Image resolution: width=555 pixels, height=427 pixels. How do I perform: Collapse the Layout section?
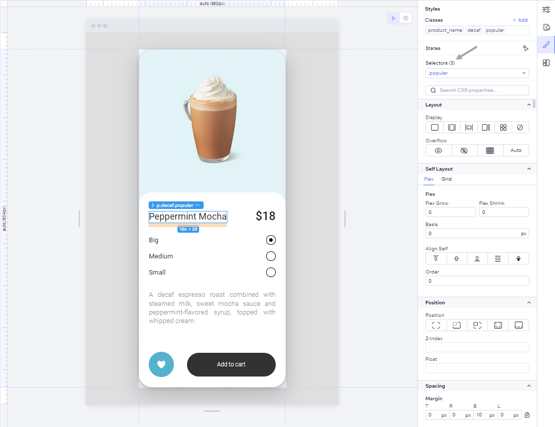[x=529, y=105]
